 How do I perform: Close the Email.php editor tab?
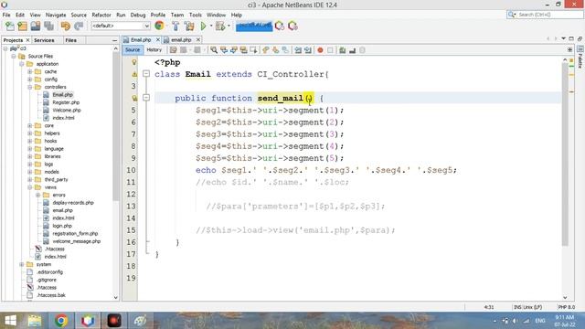(x=158, y=39)
